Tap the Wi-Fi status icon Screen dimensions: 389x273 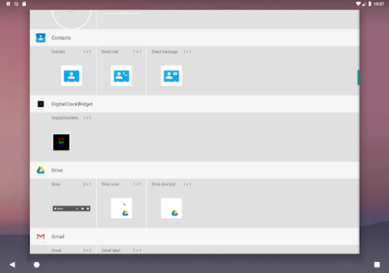click(358, 4)
